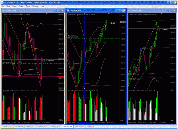
Task: Click the '<227:48' countdown in H4 chart
Action: click(x=50, y=61)
